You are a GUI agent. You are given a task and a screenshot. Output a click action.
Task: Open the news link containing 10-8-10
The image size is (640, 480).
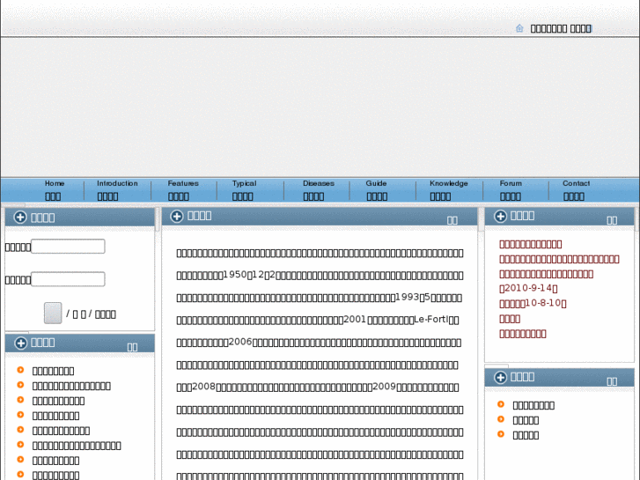coord(533,303)
